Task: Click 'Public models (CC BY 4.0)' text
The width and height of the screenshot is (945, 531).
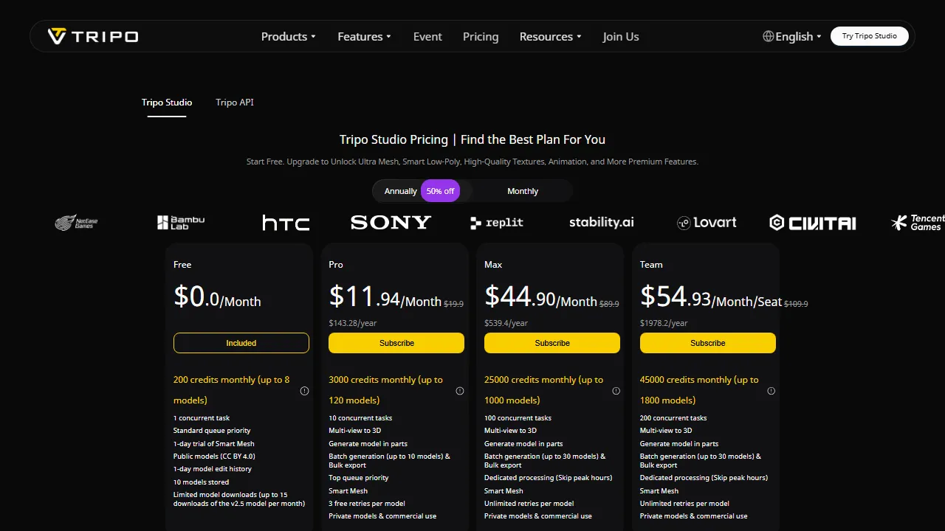Action: point(214,457)
